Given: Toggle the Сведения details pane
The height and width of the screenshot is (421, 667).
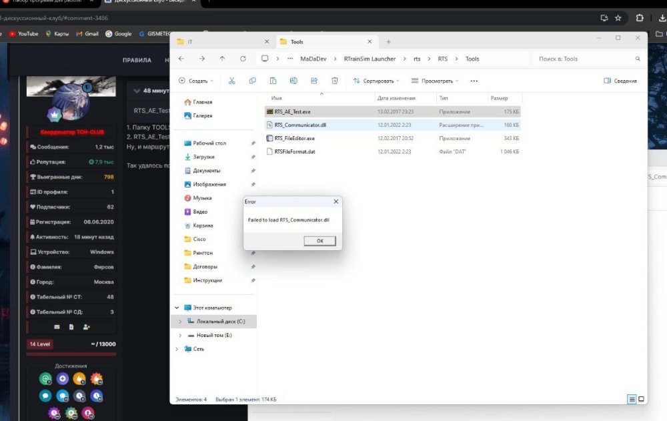Looking at the screenshot, I should (620, 81).
